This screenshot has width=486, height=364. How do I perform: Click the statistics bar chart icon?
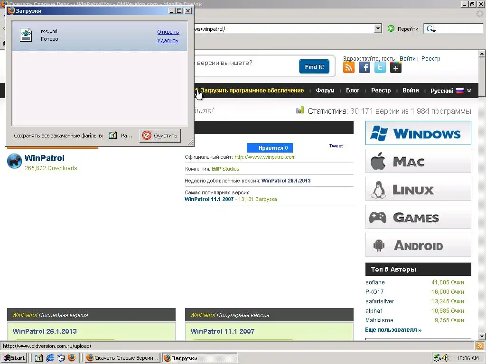[300, 110]
